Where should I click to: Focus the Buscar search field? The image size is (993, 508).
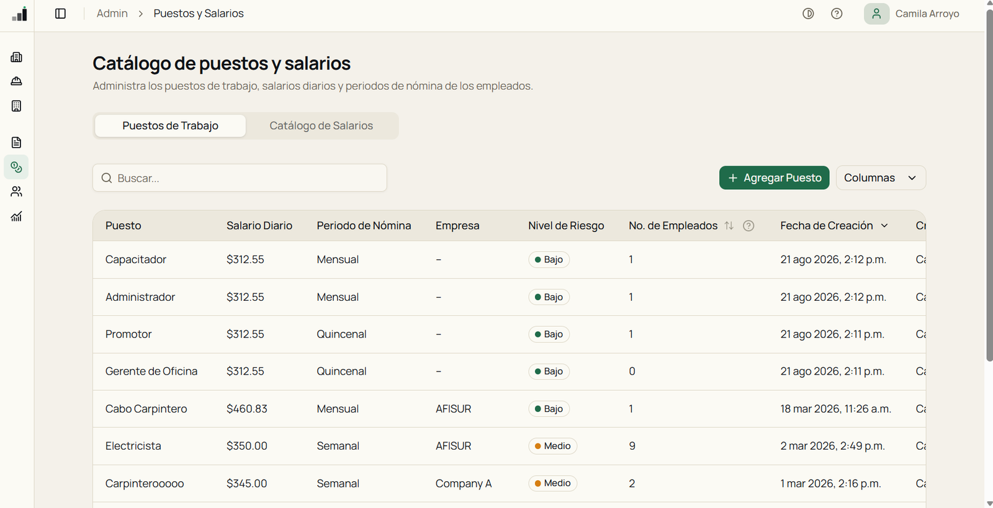coord(240,178)
